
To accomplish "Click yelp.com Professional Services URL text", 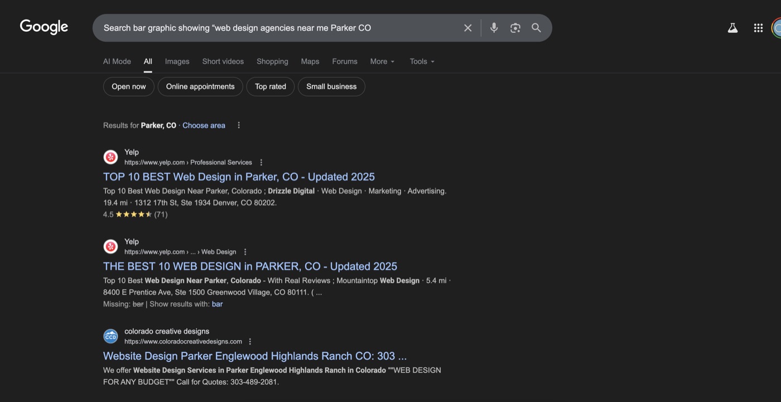I will 188,163.
